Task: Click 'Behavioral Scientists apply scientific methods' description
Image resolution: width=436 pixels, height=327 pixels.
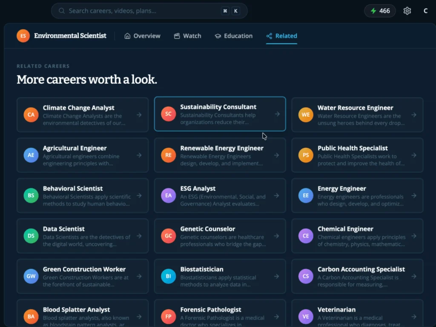Action: click(87, 200)
